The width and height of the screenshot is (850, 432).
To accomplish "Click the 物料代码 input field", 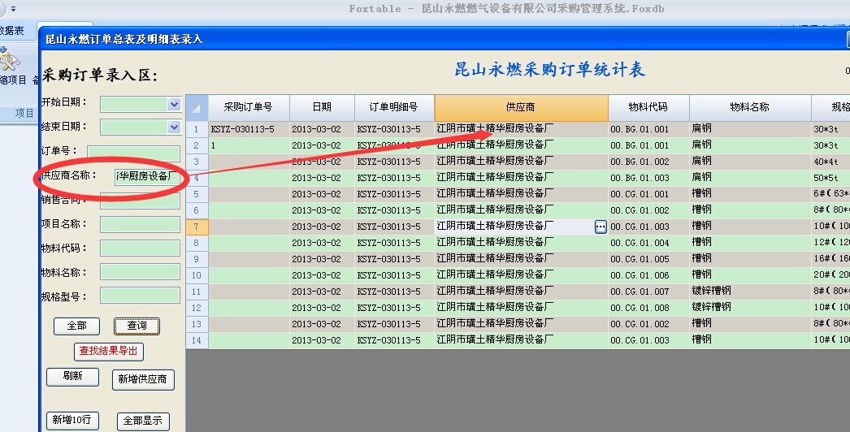I will [x=140, y=248].
